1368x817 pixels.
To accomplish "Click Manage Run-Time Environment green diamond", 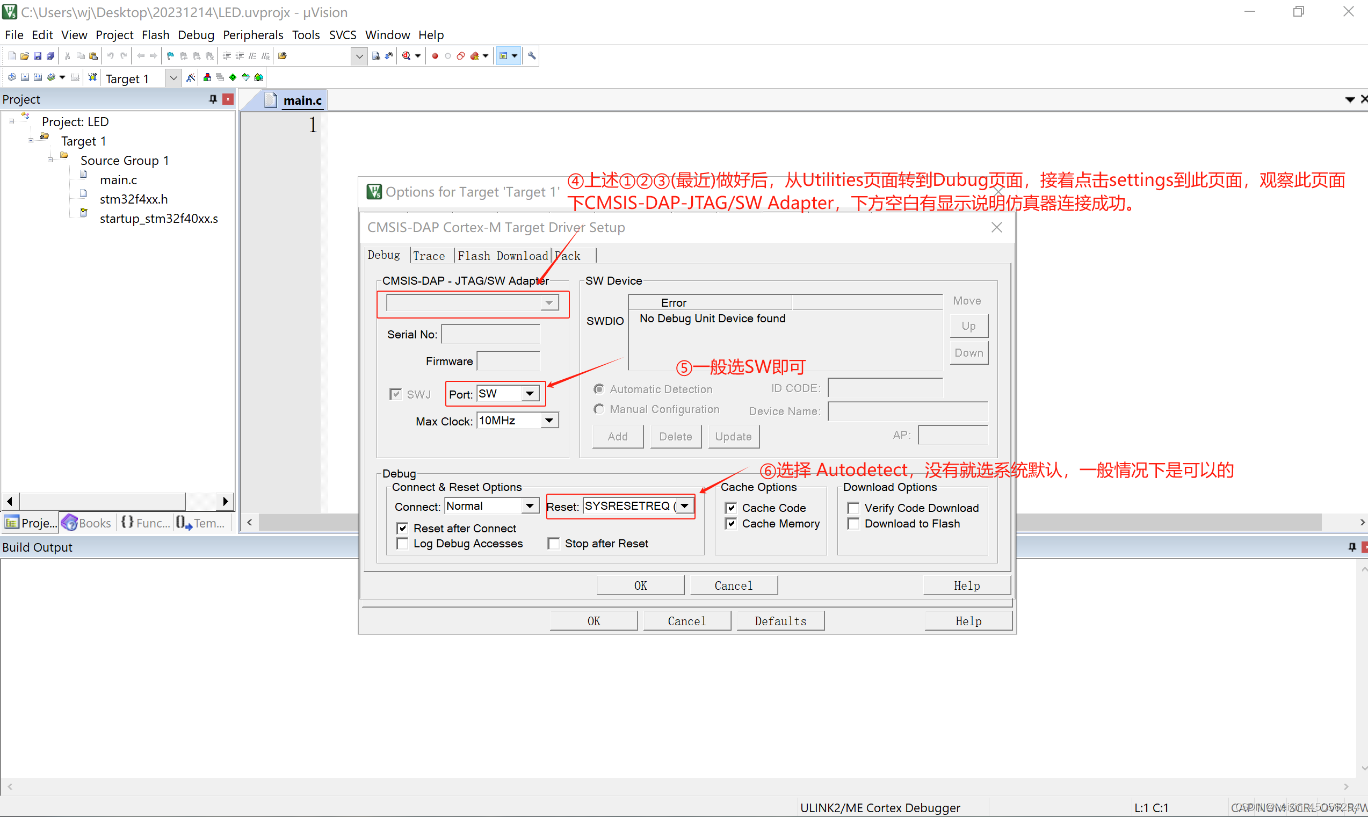I will pyautogui.click(x=233, y=78).
